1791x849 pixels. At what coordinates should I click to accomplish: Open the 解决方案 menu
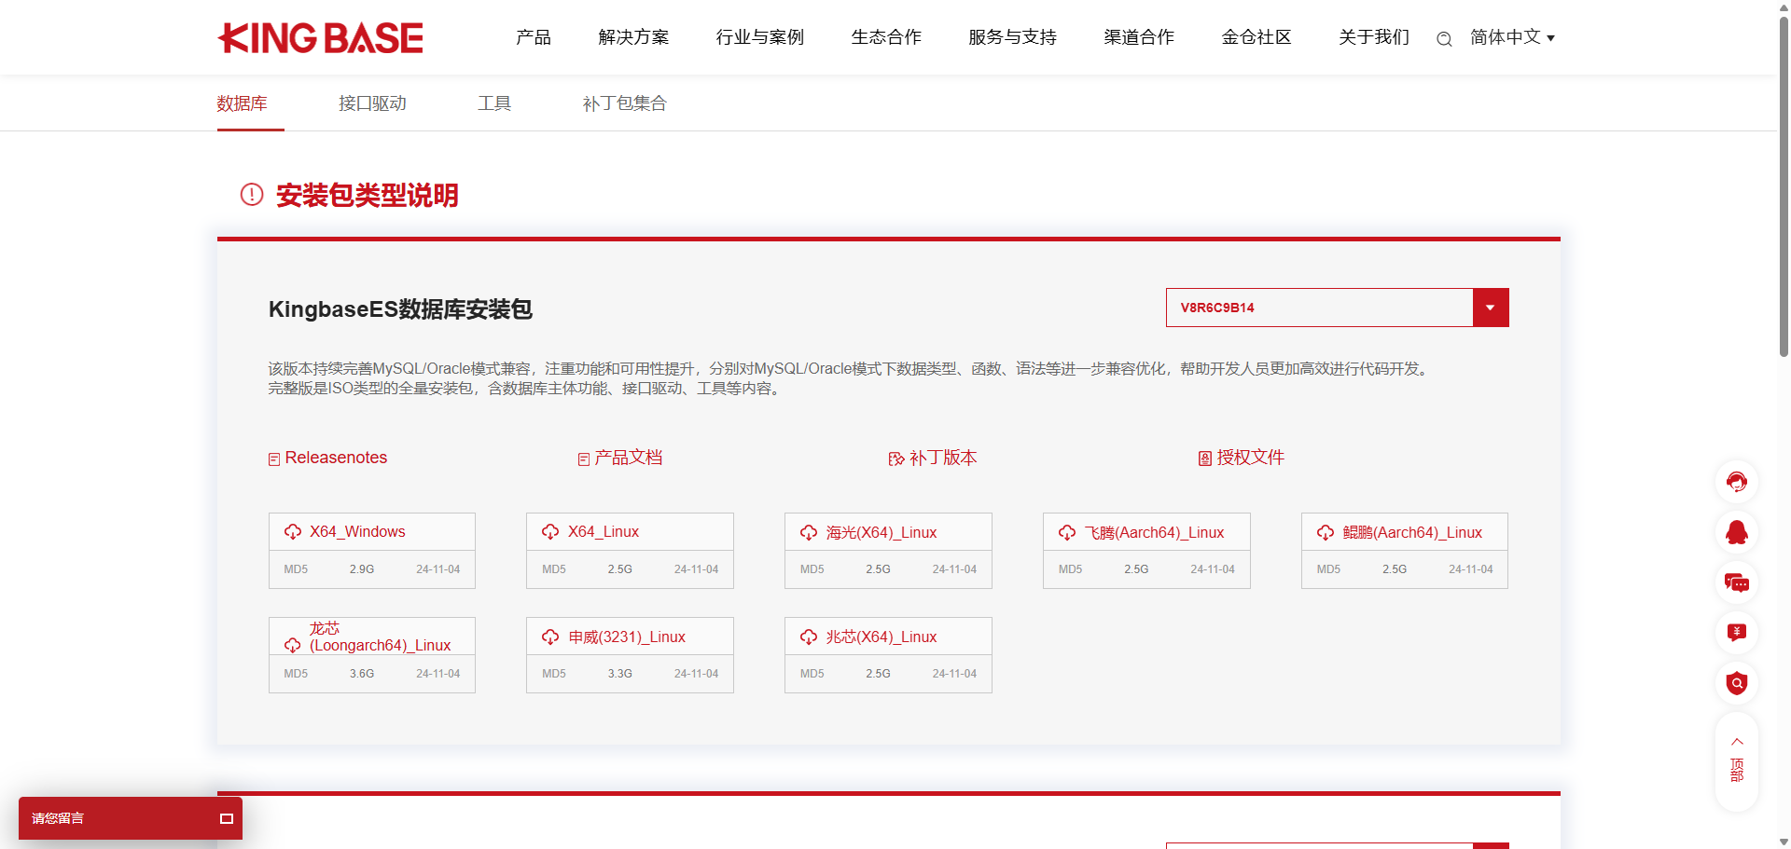(633, 37)
